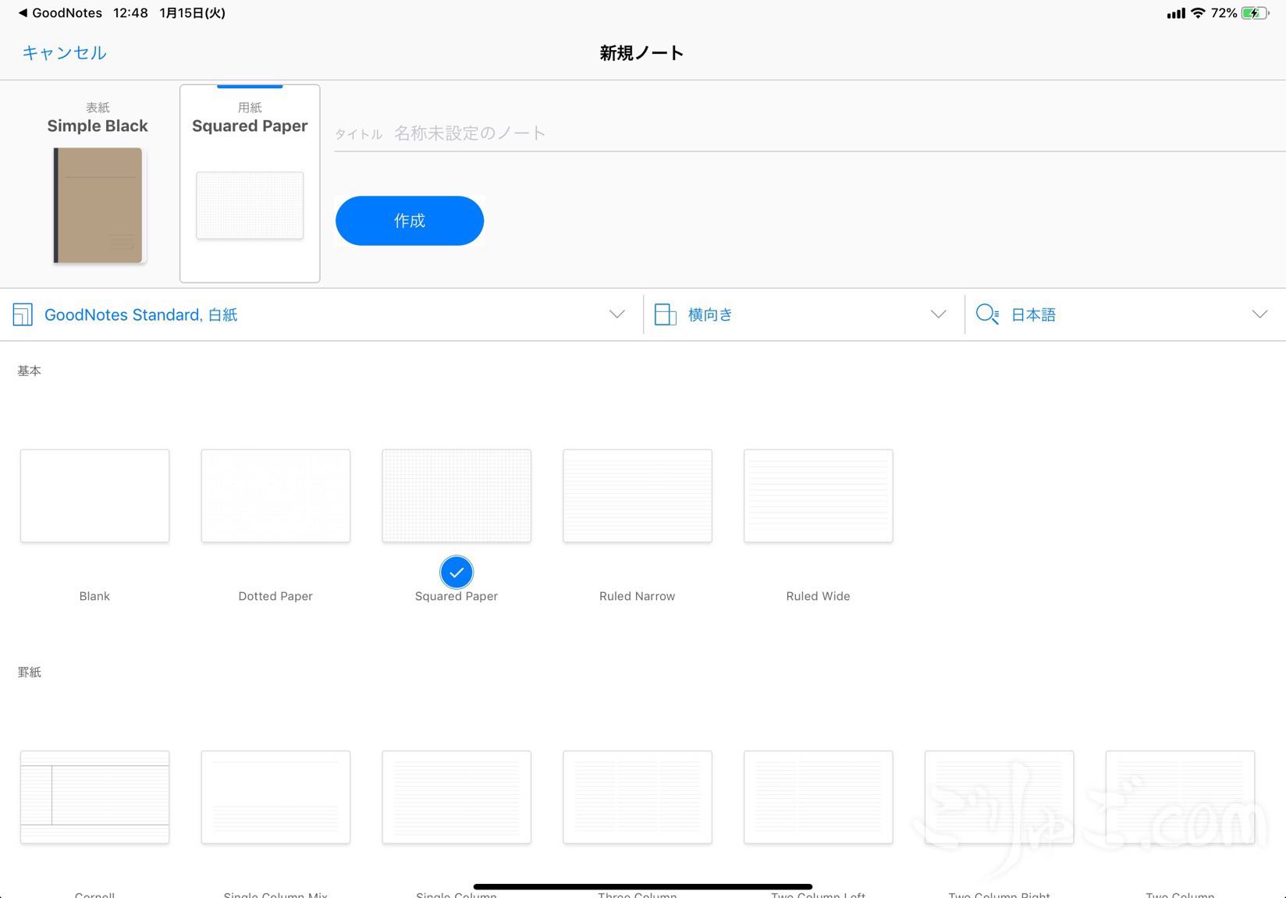Expand the GoodNotes Standard size dropdown
The width and height of the screenshot is (1286, 898).
pyautogui.click(x=616, y=314)
